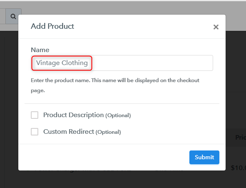Click the 'Product Description (Optional)' label
Screen dimensions: 246x188
point(87,115)
